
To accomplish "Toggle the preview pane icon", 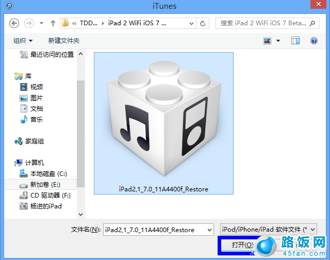I will pyautogui.click(x=295, y=41).
